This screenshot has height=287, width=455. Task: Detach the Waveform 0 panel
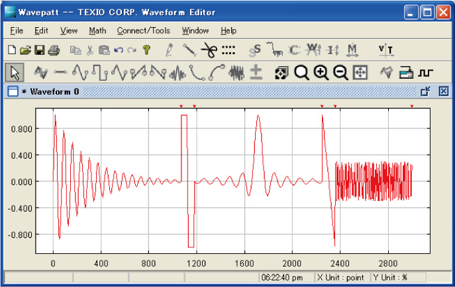tap(425, 91)
